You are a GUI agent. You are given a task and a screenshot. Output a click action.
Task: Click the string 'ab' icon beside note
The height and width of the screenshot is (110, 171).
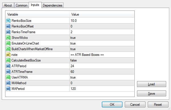tap(8, 55)
